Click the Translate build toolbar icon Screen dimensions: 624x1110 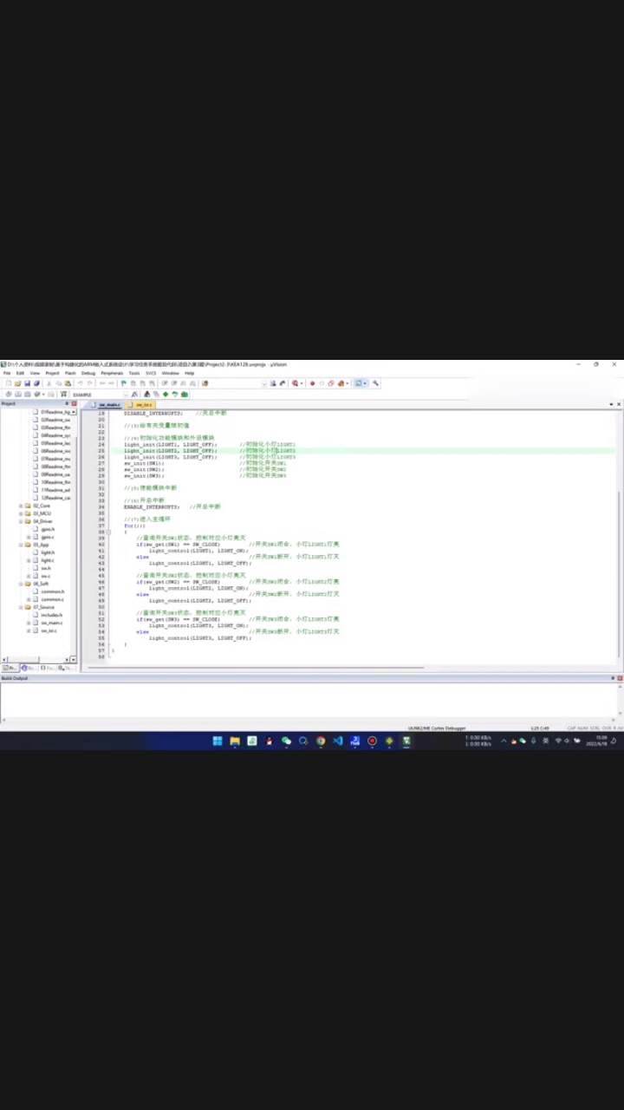tap(8, 395)
